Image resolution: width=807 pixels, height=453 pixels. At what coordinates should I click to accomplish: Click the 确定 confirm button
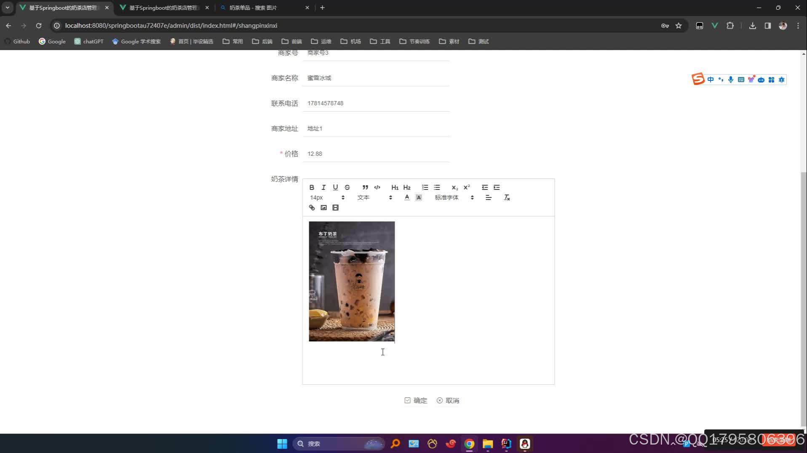[x=416, y=400]
